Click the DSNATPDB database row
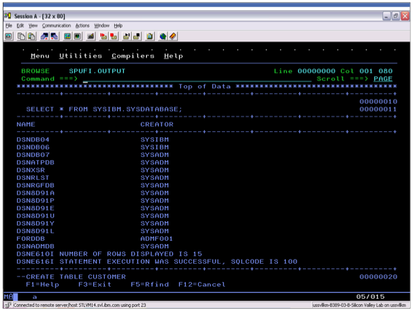Screen dimensions: 419x315 93,162
